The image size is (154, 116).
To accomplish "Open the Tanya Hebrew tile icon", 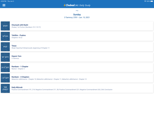I will pyautogui.click(x=5, y=47).
